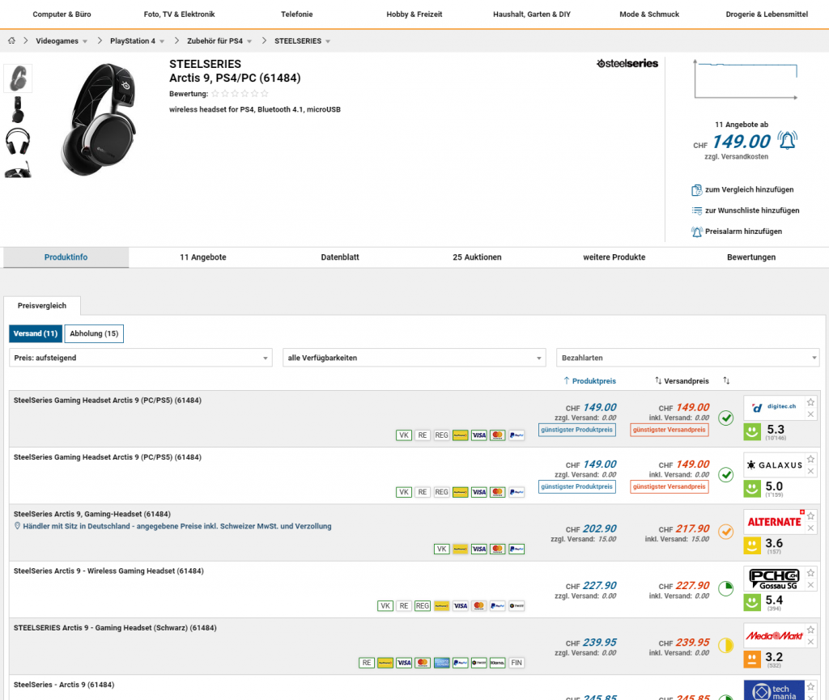Favorite digitec.ch offer with star icon

click(x=811, y=402)
